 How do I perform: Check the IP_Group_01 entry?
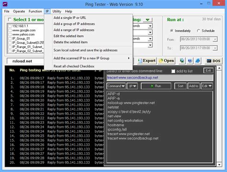point(10,39)
